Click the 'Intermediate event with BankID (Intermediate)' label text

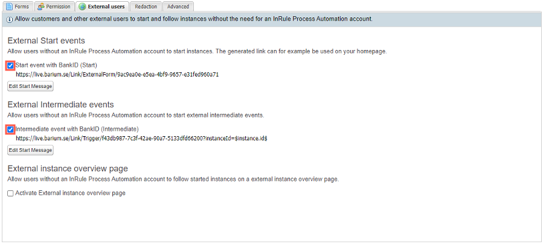[x=77, y=129]
